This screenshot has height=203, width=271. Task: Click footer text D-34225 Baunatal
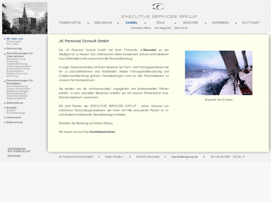click(x=148, y=157)
